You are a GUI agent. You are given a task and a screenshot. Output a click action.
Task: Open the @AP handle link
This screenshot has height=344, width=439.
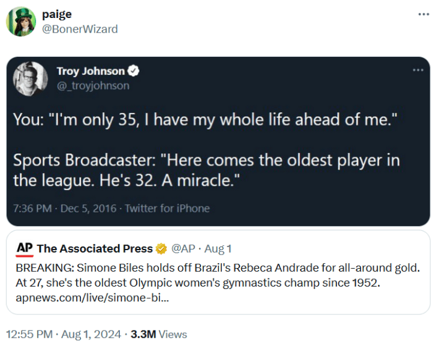183,249
